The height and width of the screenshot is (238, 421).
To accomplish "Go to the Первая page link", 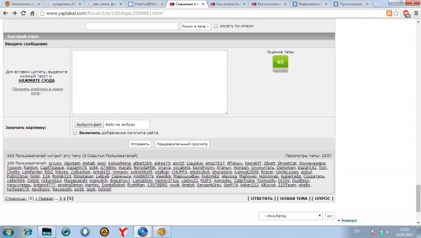I will 44,199.
